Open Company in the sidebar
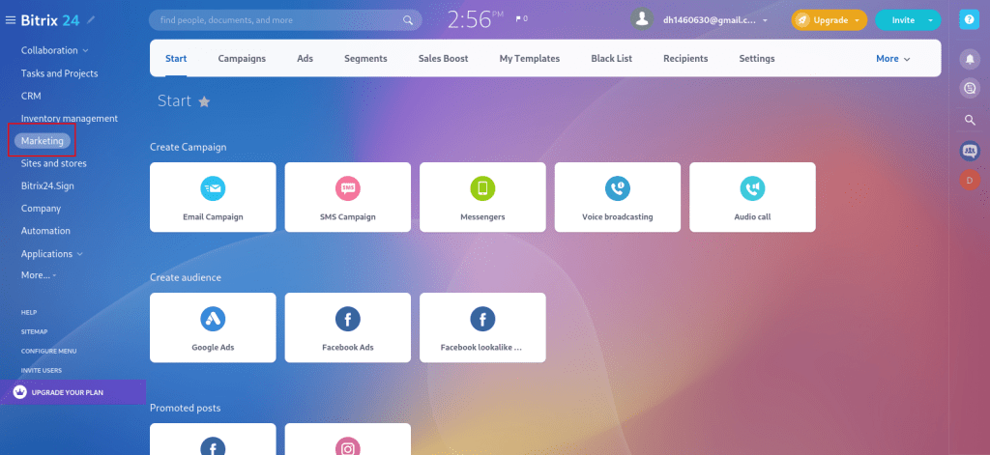 point(41,209)
